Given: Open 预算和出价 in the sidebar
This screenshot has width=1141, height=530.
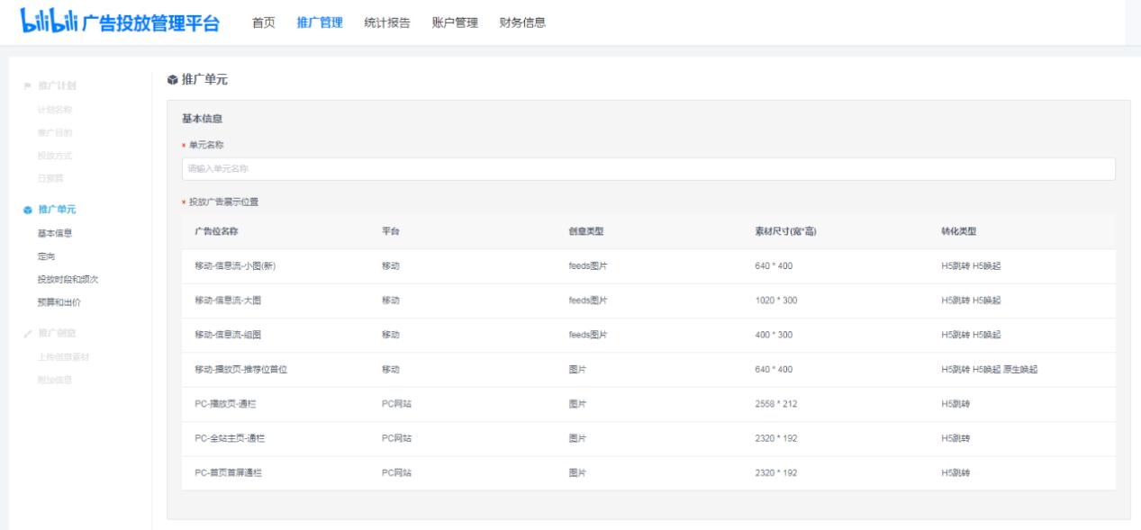Looking at the screenshot, I should pyautogui.click(x=59, y=302).
